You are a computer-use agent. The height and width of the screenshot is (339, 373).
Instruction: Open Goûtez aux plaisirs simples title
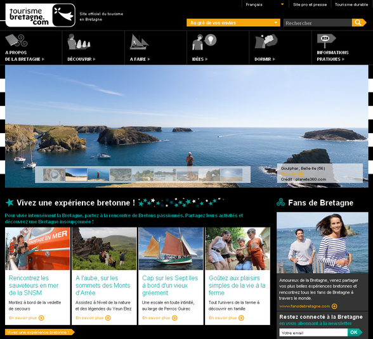pyautogui.click(x=237, y=285)
